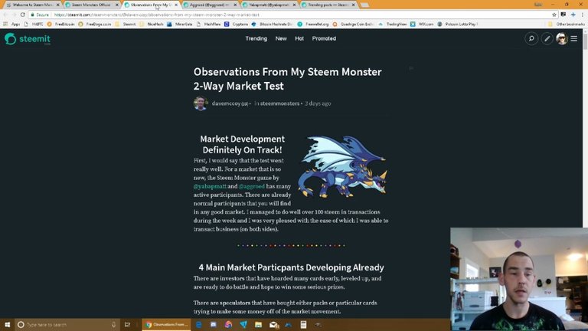Open the Apps shortcut in the bookmarks bar

click(x=12, y=24)
